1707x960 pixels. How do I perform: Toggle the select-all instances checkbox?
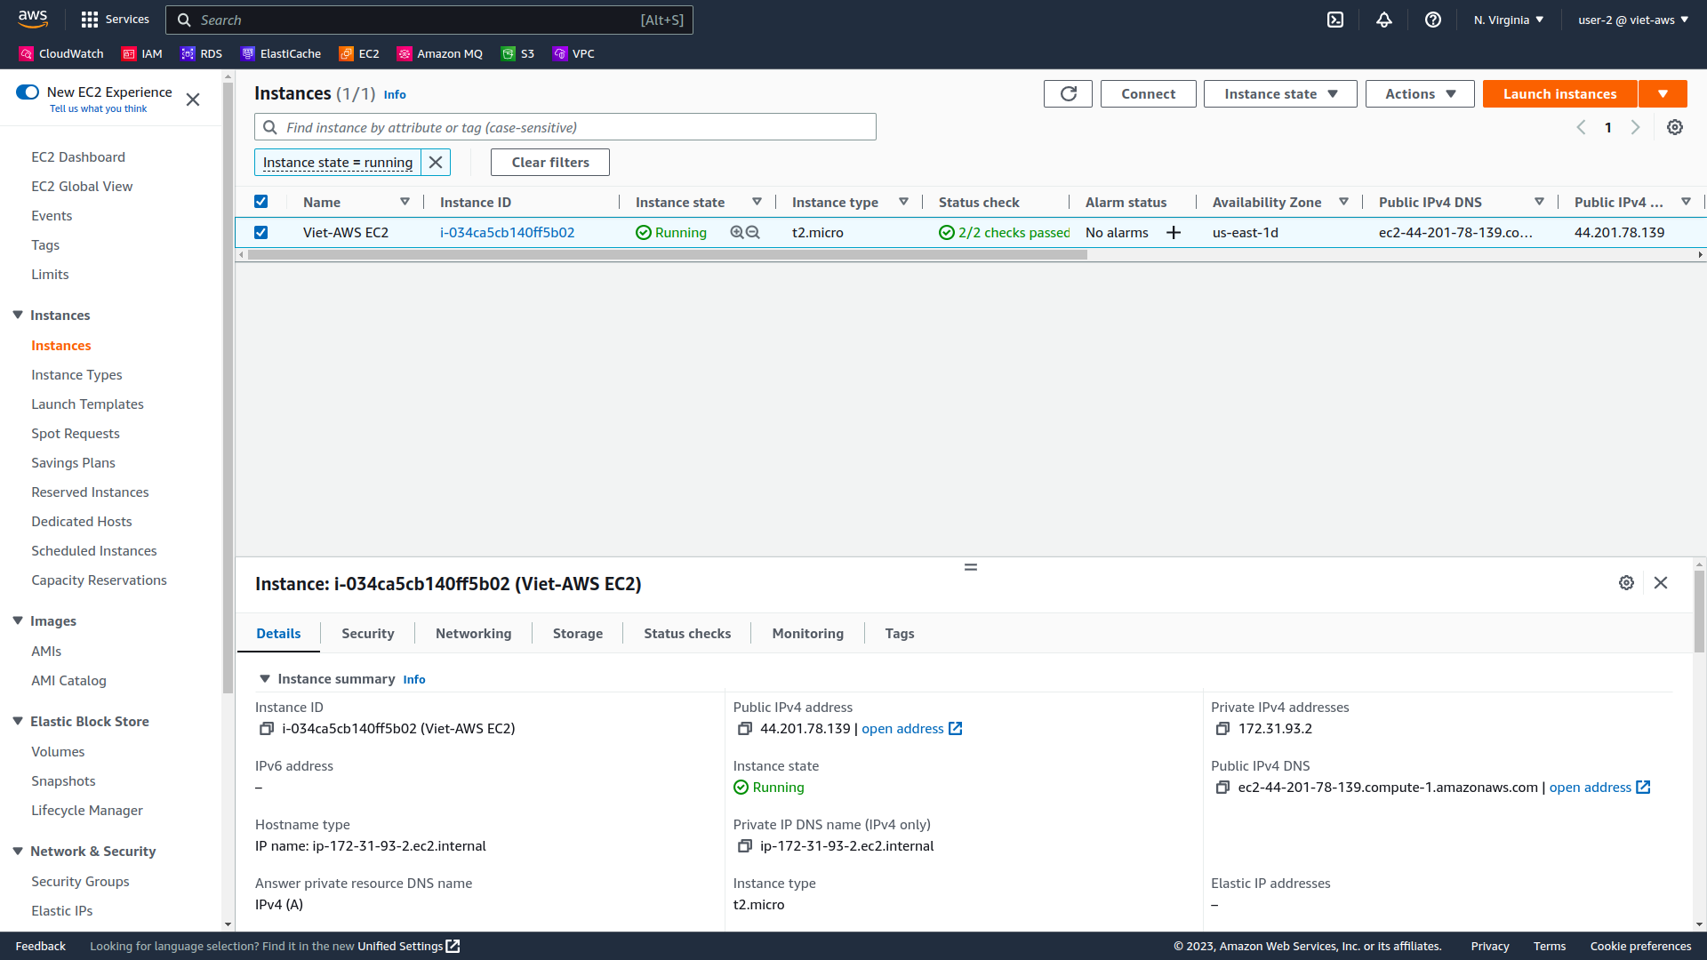tap(260, 202)
